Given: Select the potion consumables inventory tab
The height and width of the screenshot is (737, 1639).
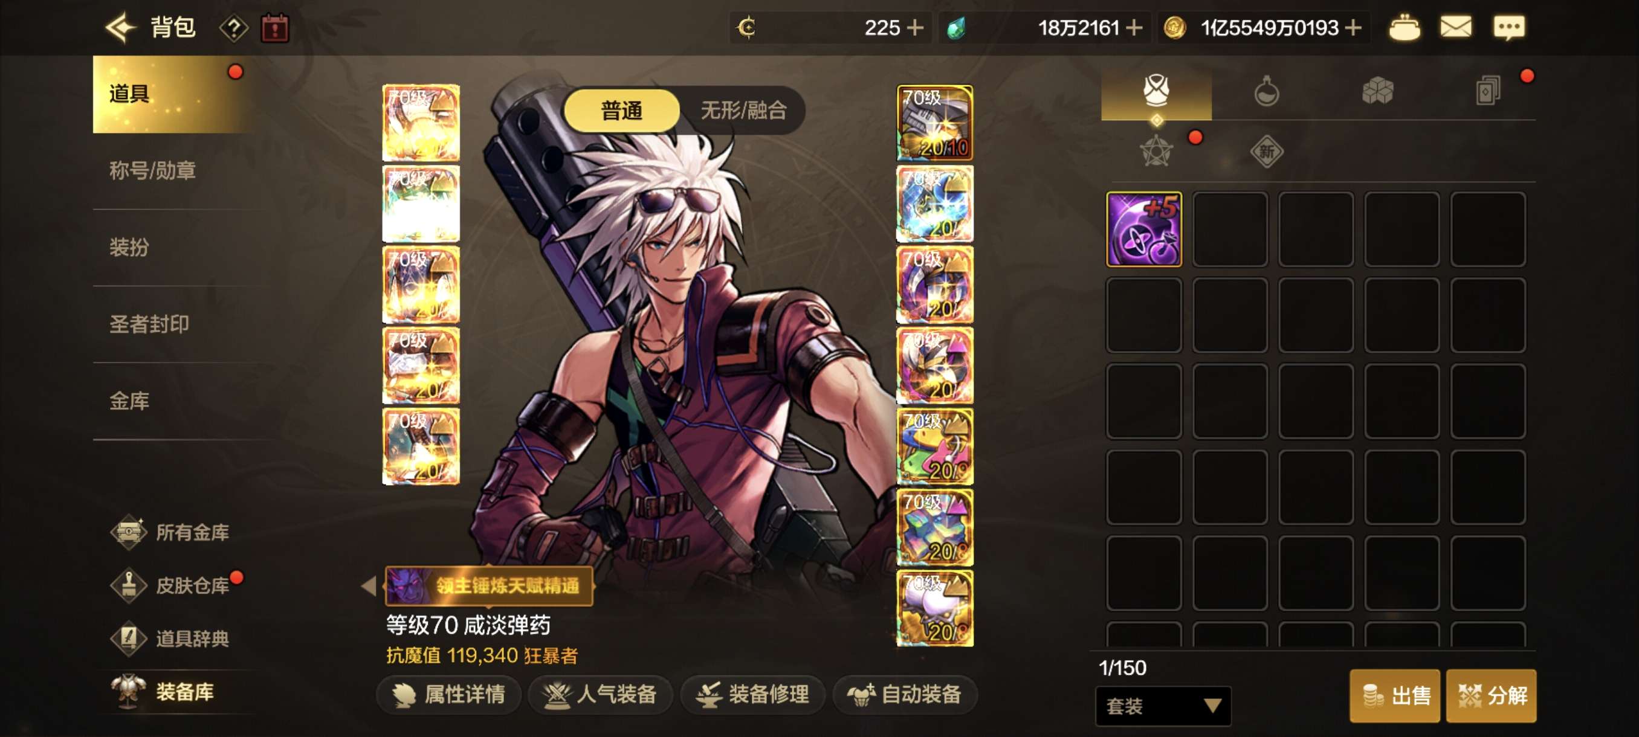Looking at the screenshot, I should [1266, 90].
